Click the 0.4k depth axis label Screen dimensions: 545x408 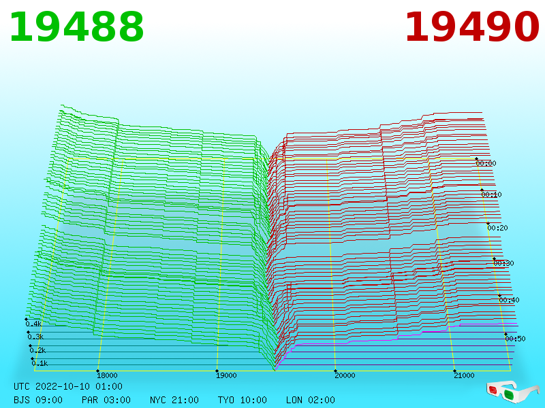33,324
